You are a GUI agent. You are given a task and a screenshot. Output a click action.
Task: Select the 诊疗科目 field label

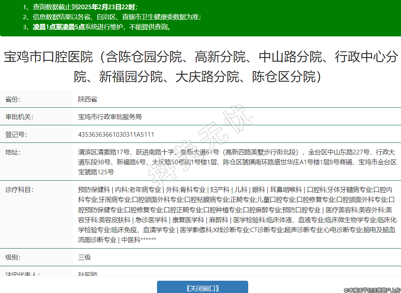pyautogui.click(x=19, y=190)
